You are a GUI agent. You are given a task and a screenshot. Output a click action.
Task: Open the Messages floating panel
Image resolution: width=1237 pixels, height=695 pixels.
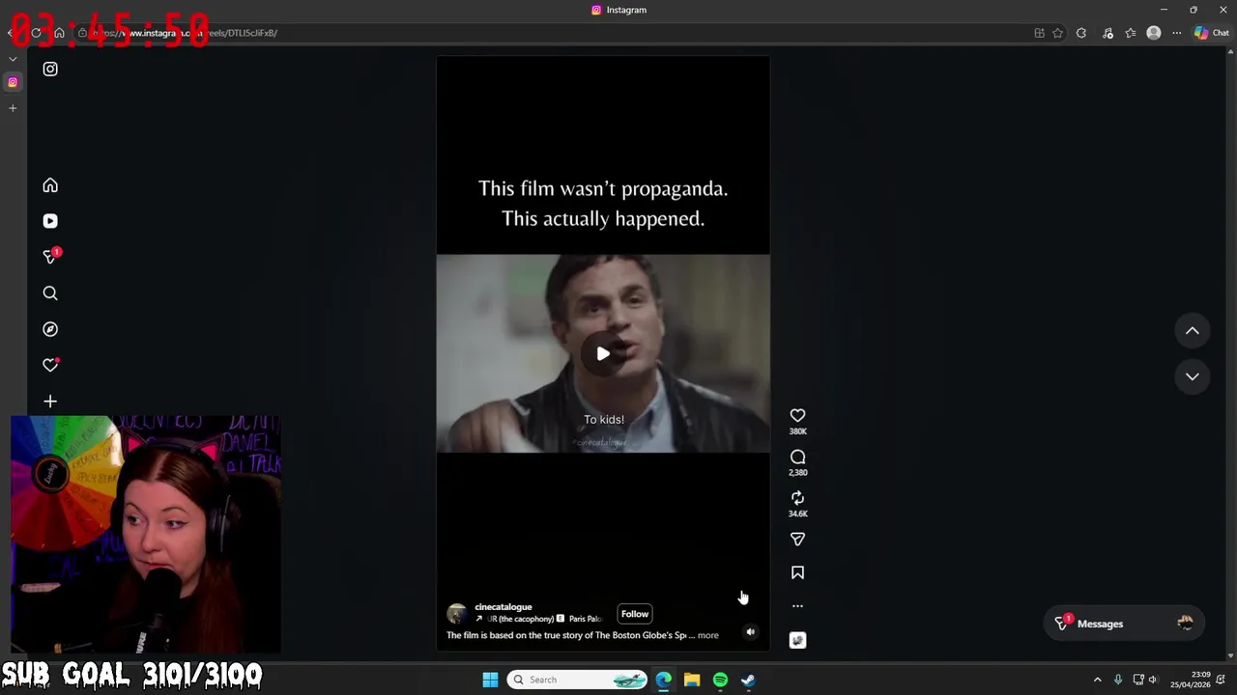[x=1125, y=624]
